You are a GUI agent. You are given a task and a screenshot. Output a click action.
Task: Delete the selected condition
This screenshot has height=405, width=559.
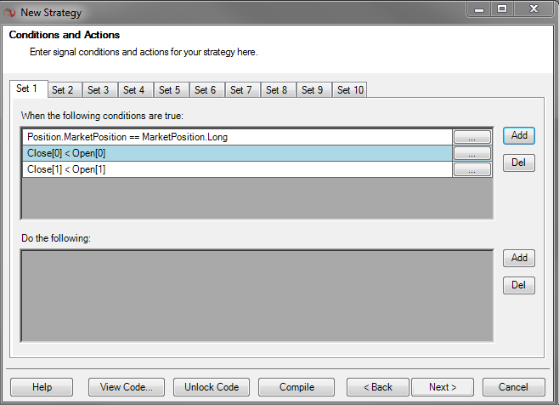[519, 163]
